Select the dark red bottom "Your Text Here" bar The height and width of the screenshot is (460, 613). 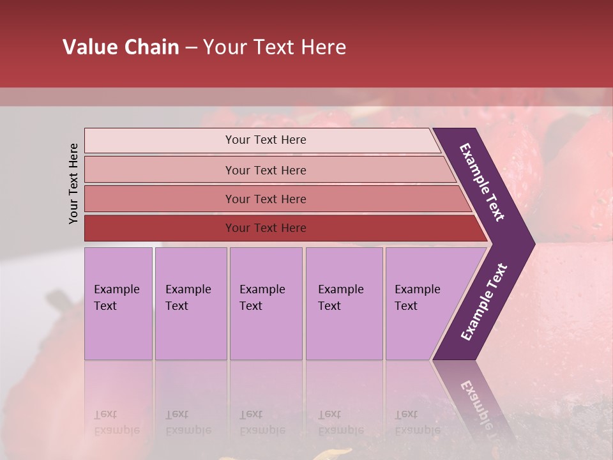pyautogui.click(x=265, y=228)
